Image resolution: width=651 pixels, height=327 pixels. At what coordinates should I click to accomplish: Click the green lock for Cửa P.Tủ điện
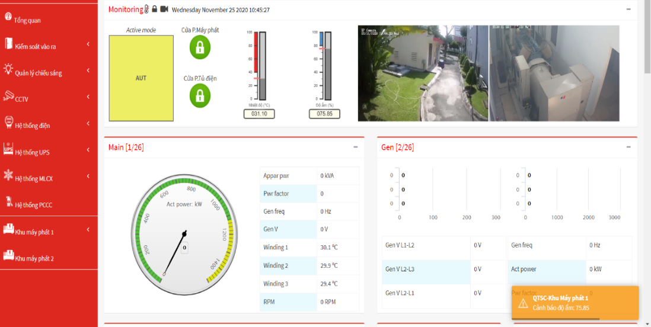tap(200, 95)
